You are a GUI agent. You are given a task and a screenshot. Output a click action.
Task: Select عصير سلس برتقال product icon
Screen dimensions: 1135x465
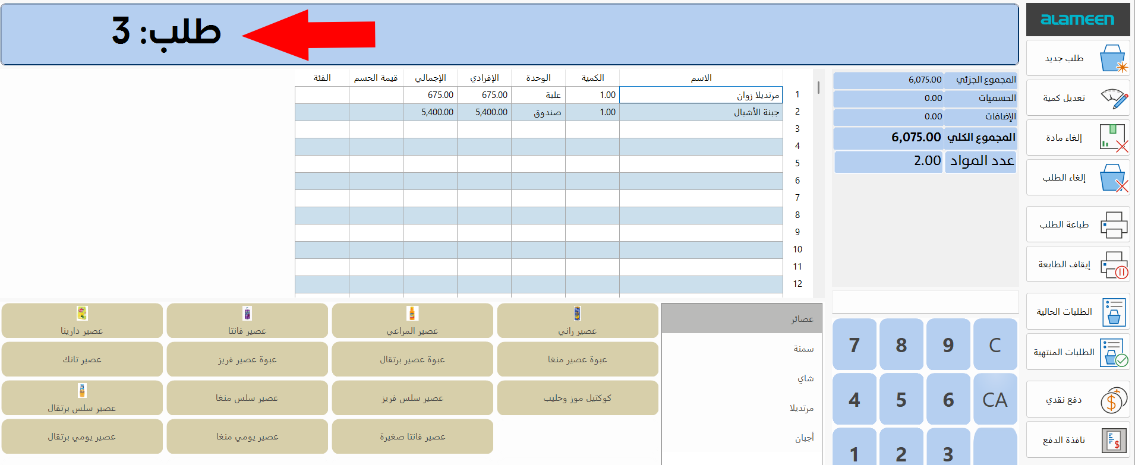tap(82, 390)
